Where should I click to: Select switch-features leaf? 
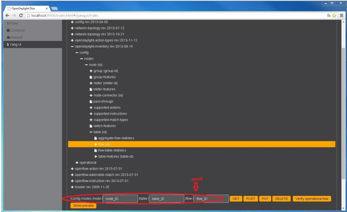(x=103, y=126)
